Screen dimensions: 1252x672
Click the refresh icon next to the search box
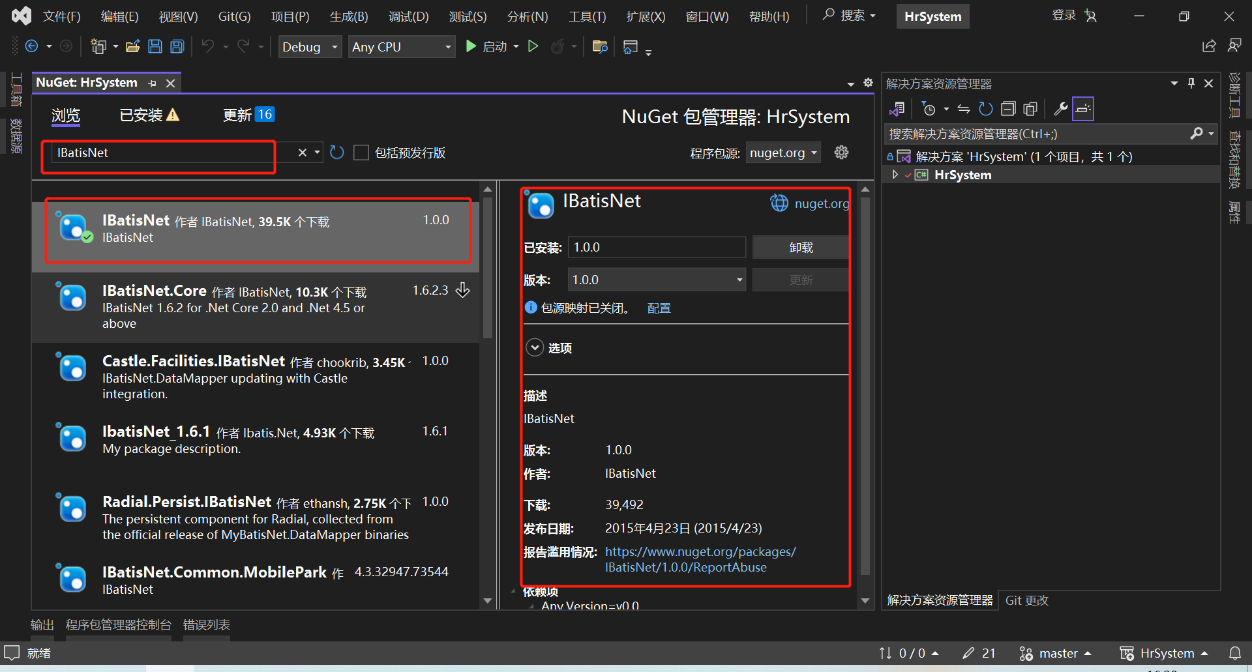point(336,152)
